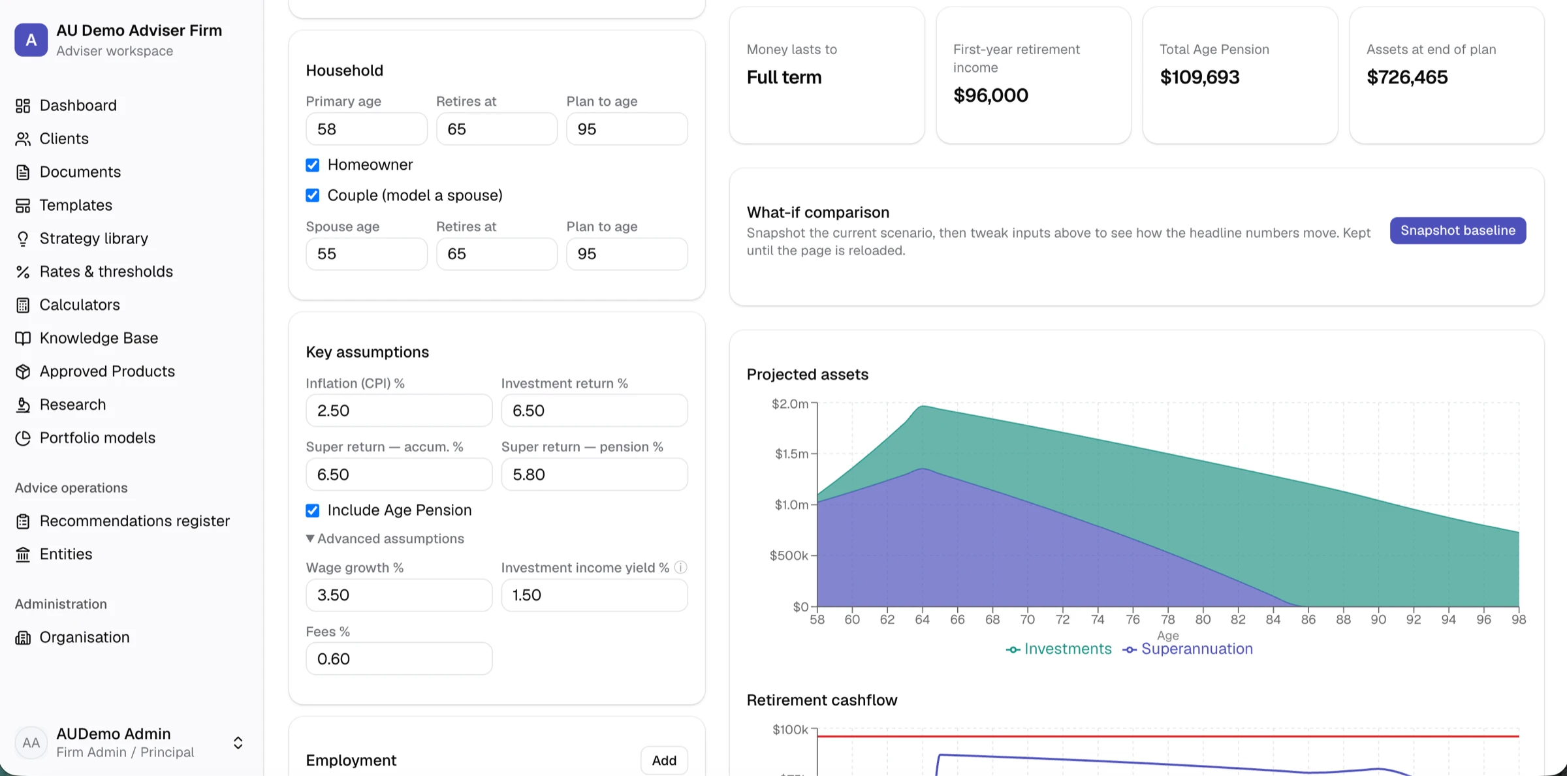Open Recommendations register link
1567x776 pixels.
tap(135, 521)
